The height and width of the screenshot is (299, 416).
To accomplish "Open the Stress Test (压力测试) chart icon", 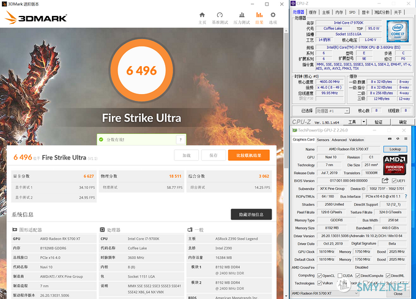I will click(x=242, y=15).
